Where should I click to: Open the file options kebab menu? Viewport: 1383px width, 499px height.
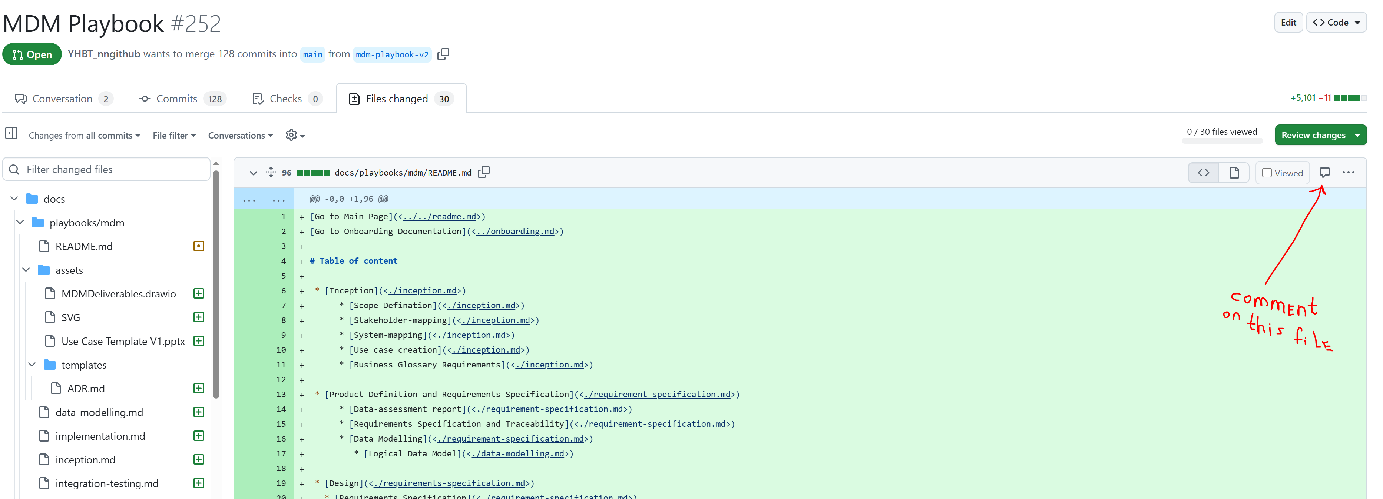(x=1348, y=173)
